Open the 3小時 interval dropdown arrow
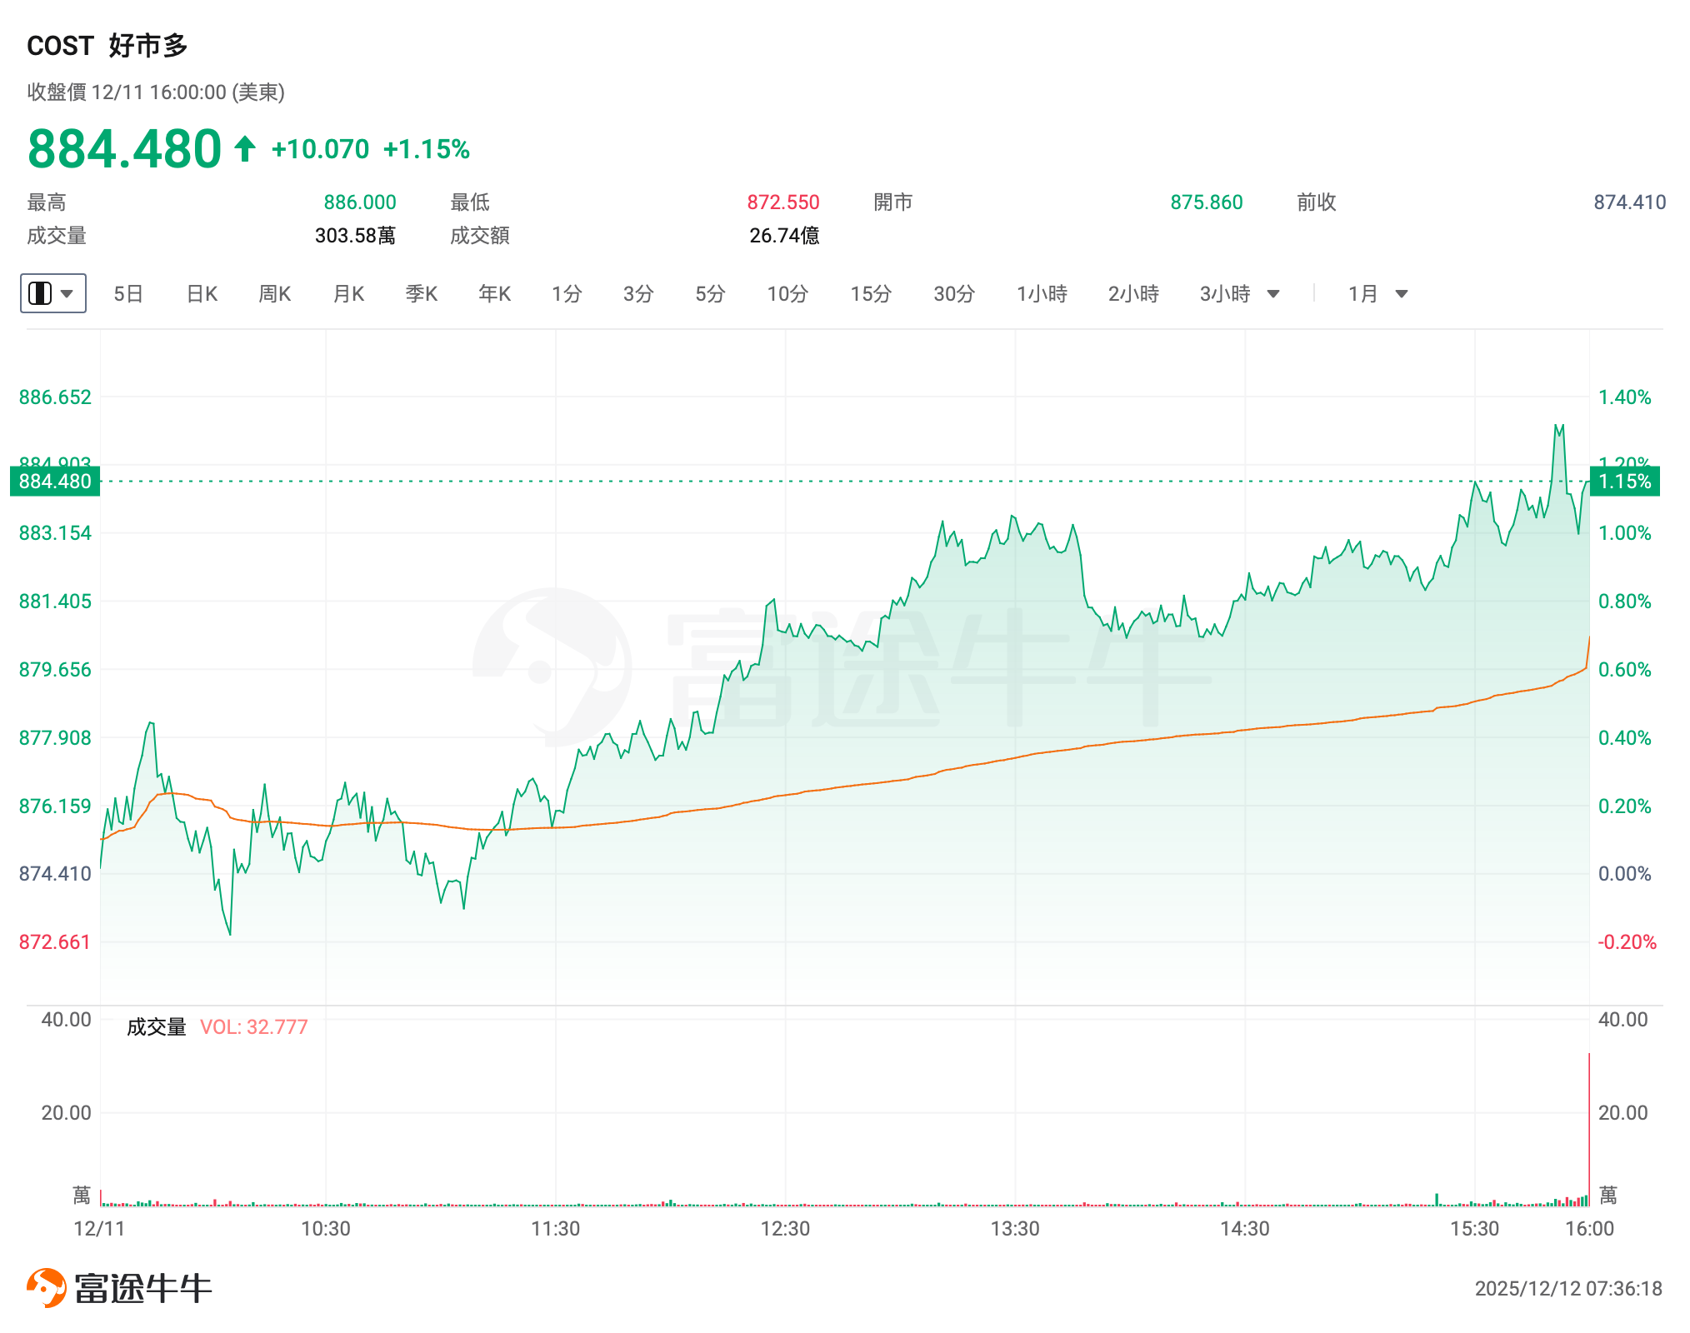The height and width of the screenshot is (1333, 1690). (1273, 293)
